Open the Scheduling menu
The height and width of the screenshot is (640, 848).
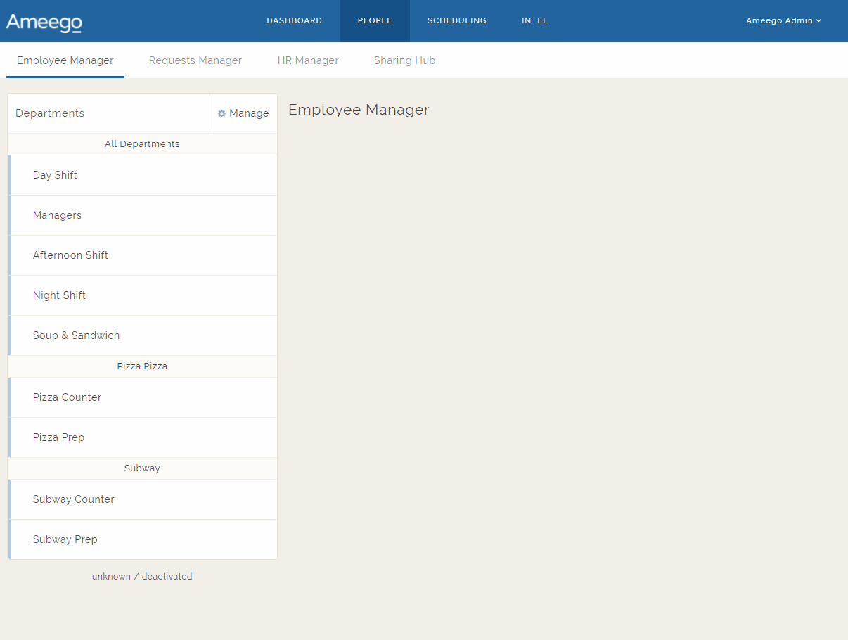pyautogui.click(x=456, y=21)
